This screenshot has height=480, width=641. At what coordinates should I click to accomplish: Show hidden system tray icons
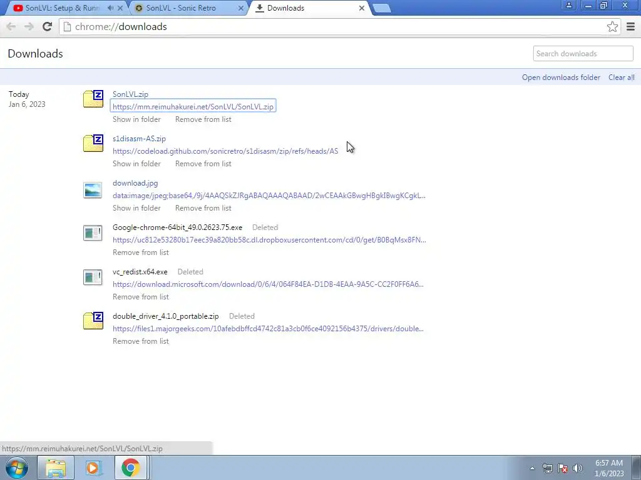(532, 468)
